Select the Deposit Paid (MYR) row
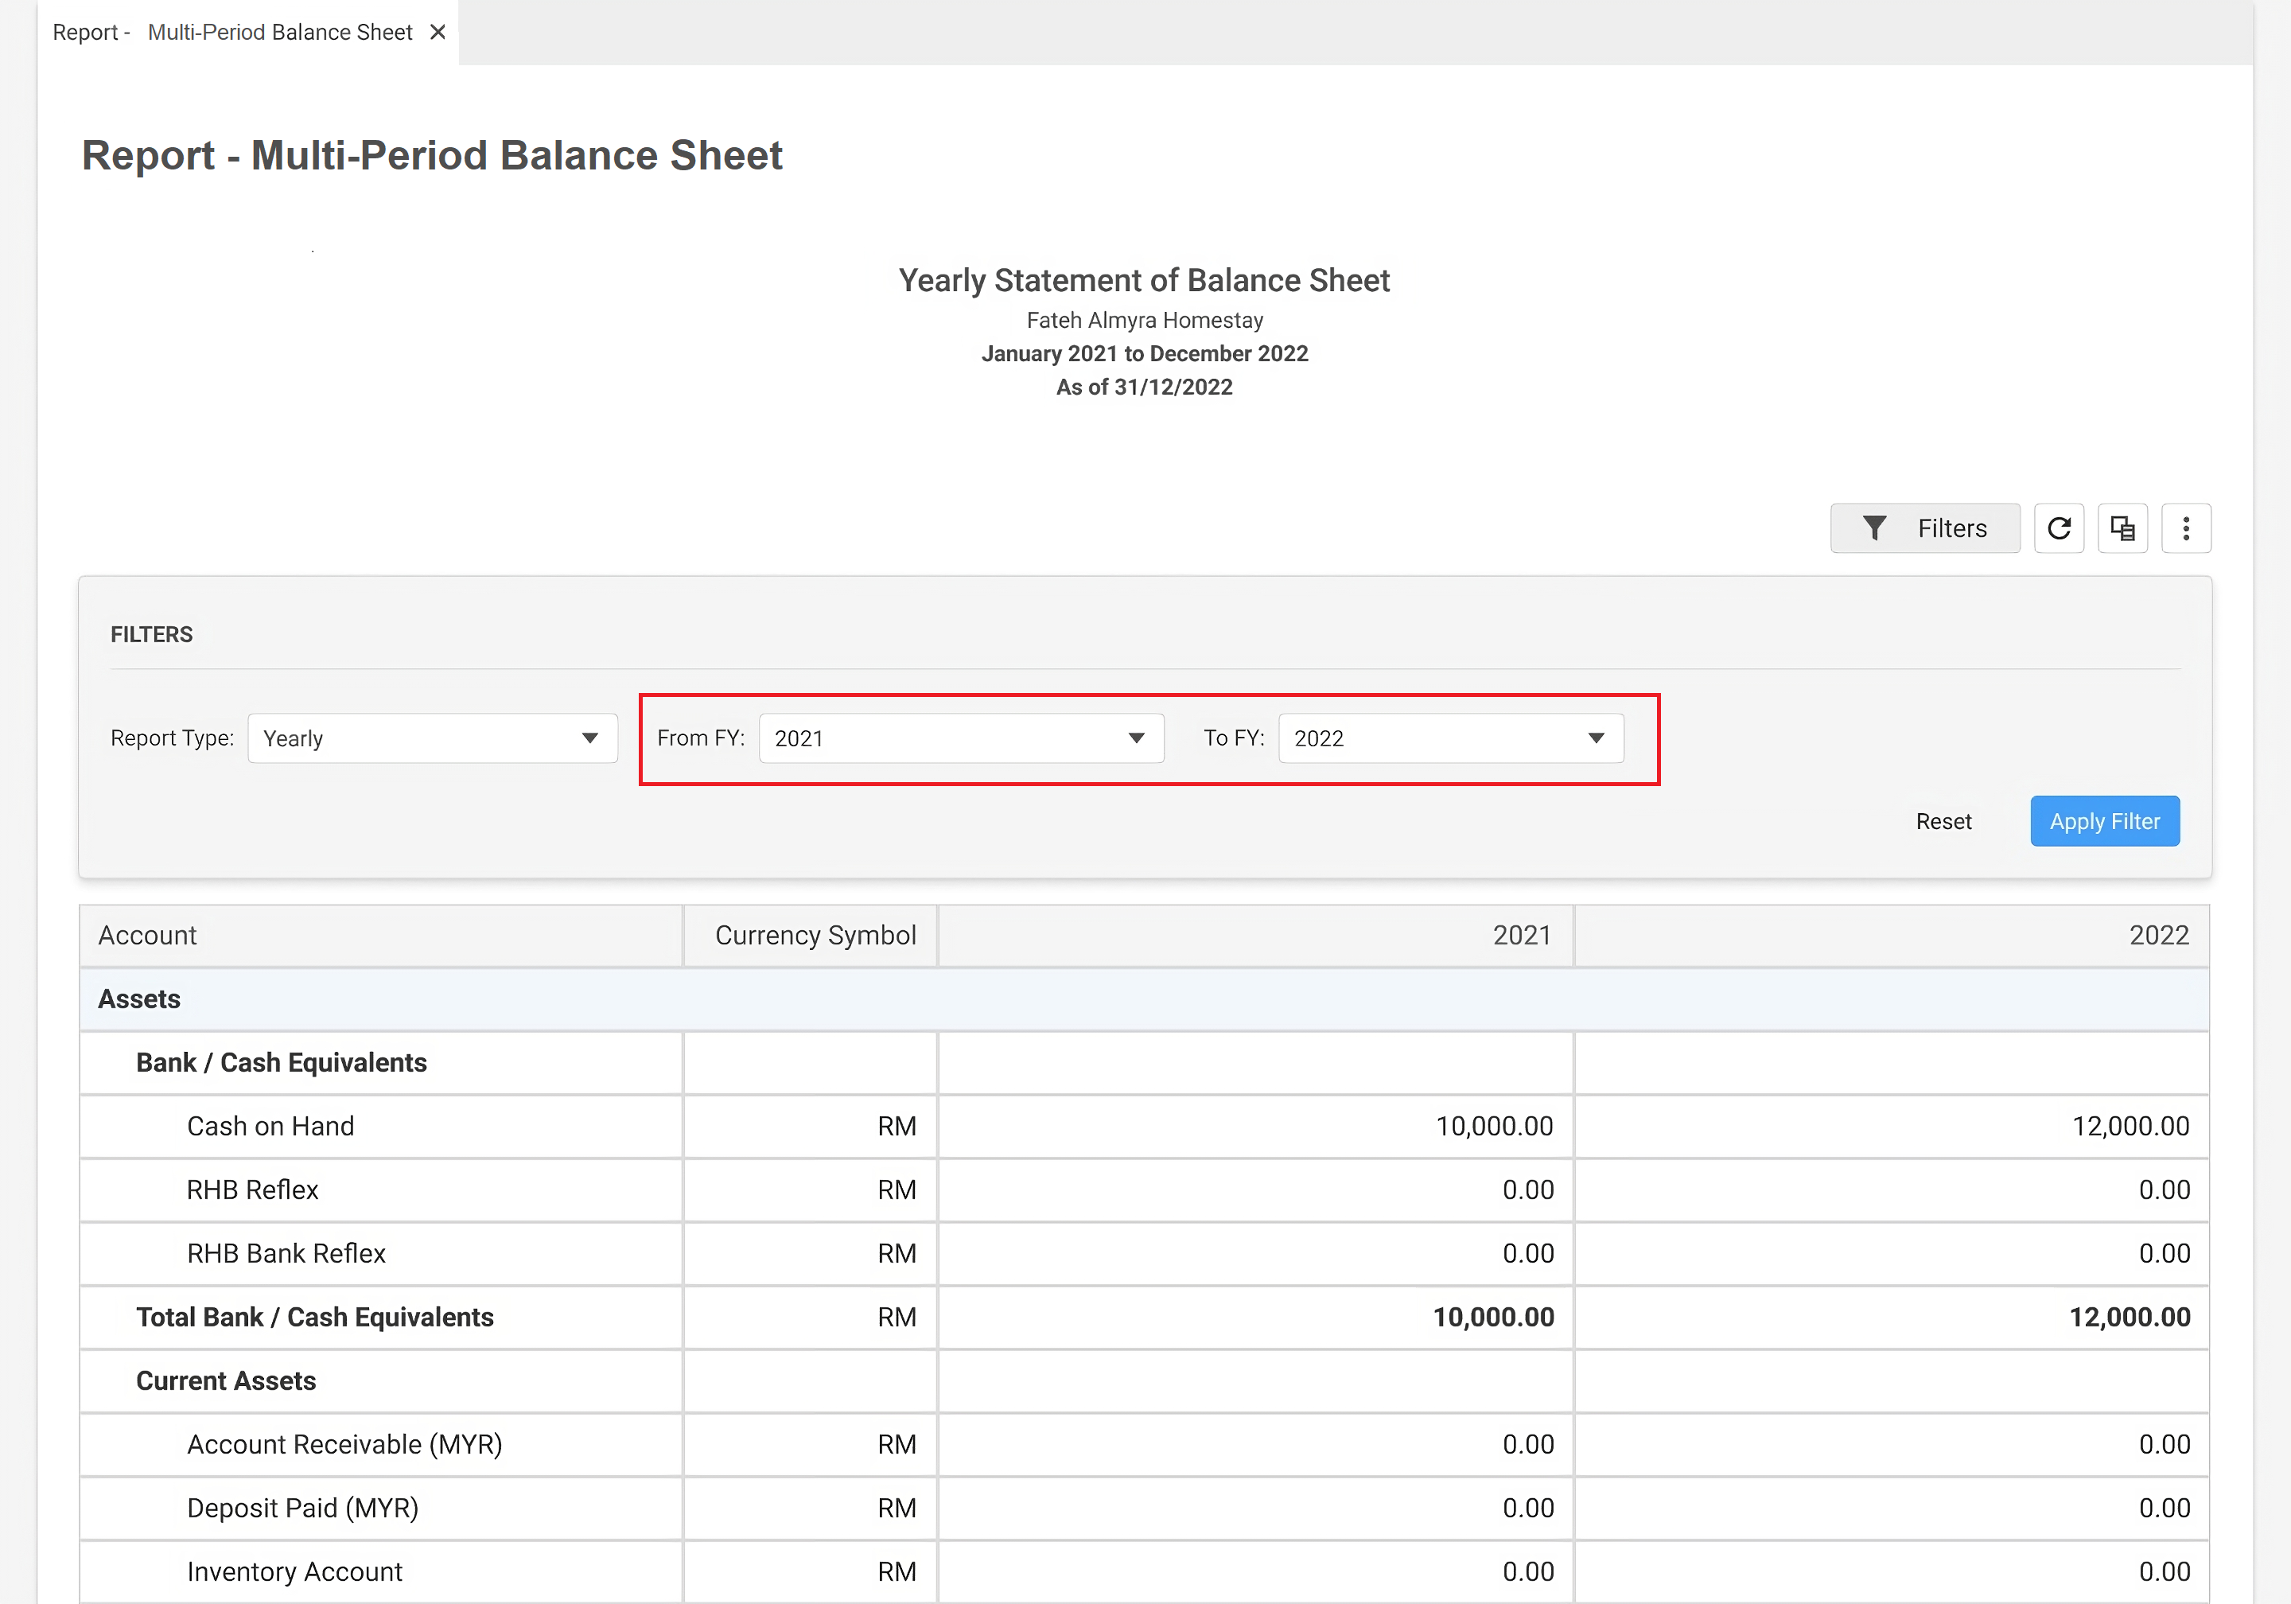 pyautogui.click(x=1145, y=1509)
